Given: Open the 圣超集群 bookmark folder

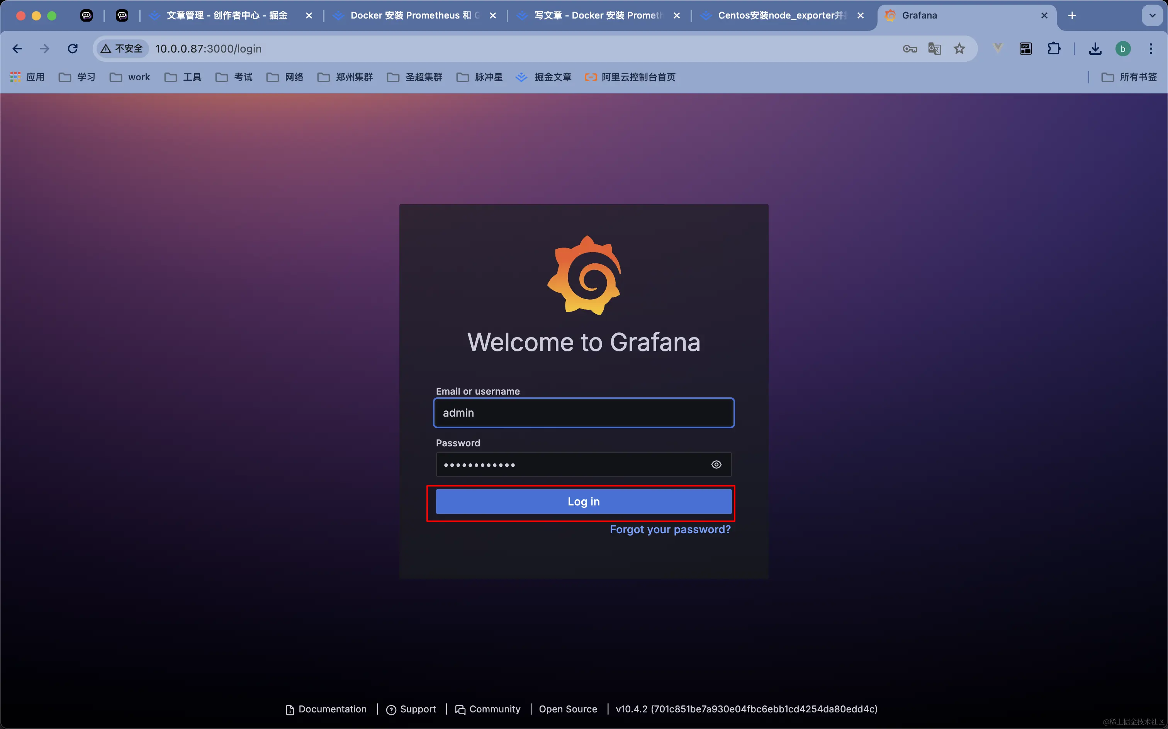Looking at the screenshot, I should coord(415,77).
